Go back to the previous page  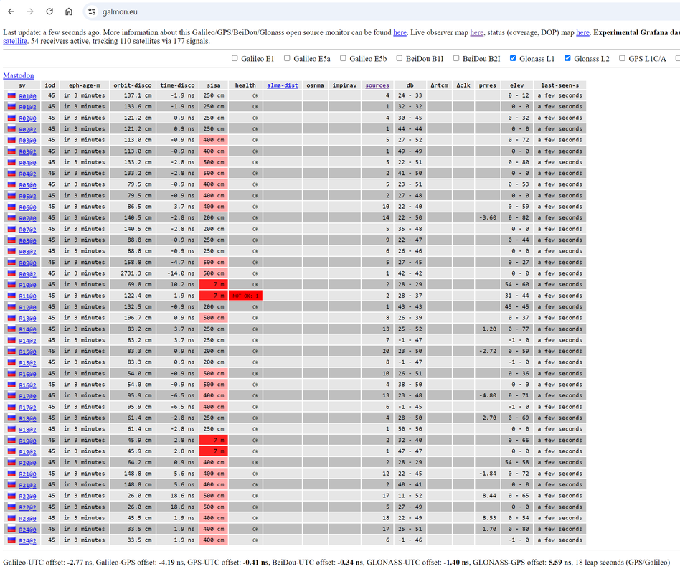click(11, 11)
